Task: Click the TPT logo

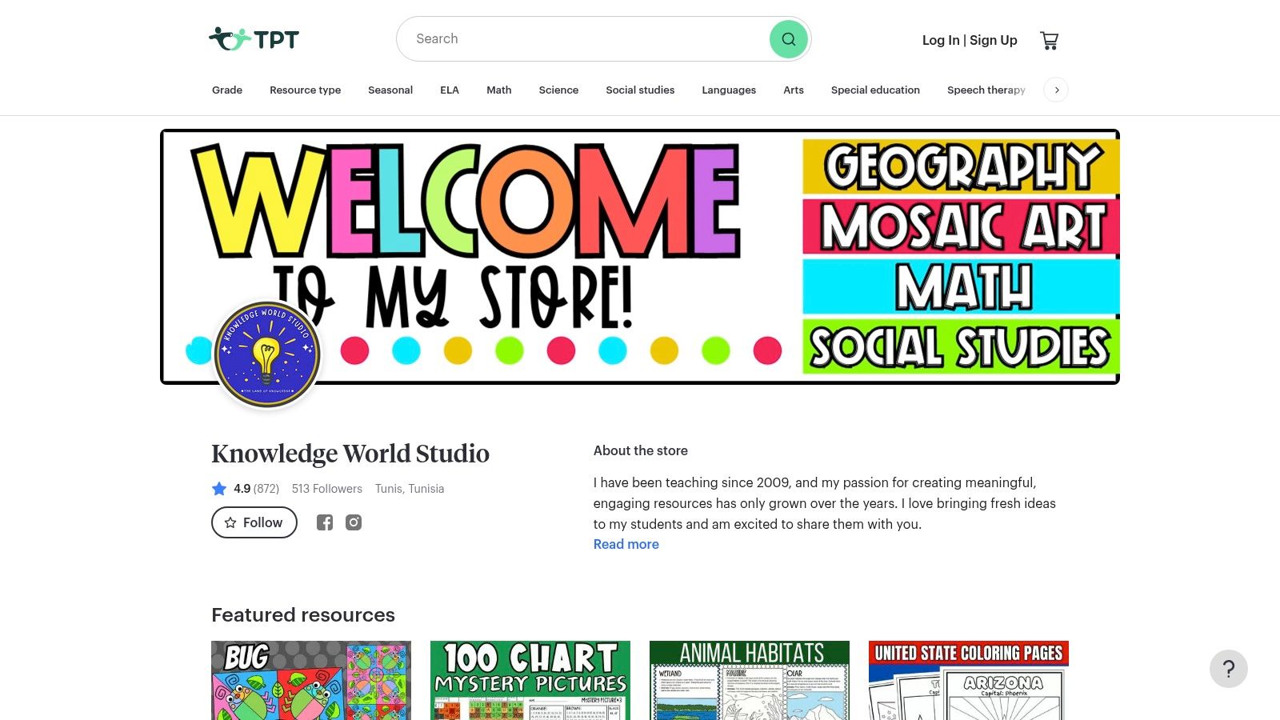Action: (x=254, y=39)
